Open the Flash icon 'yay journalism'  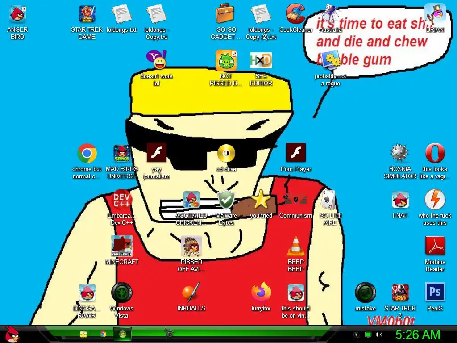[157, 152]
